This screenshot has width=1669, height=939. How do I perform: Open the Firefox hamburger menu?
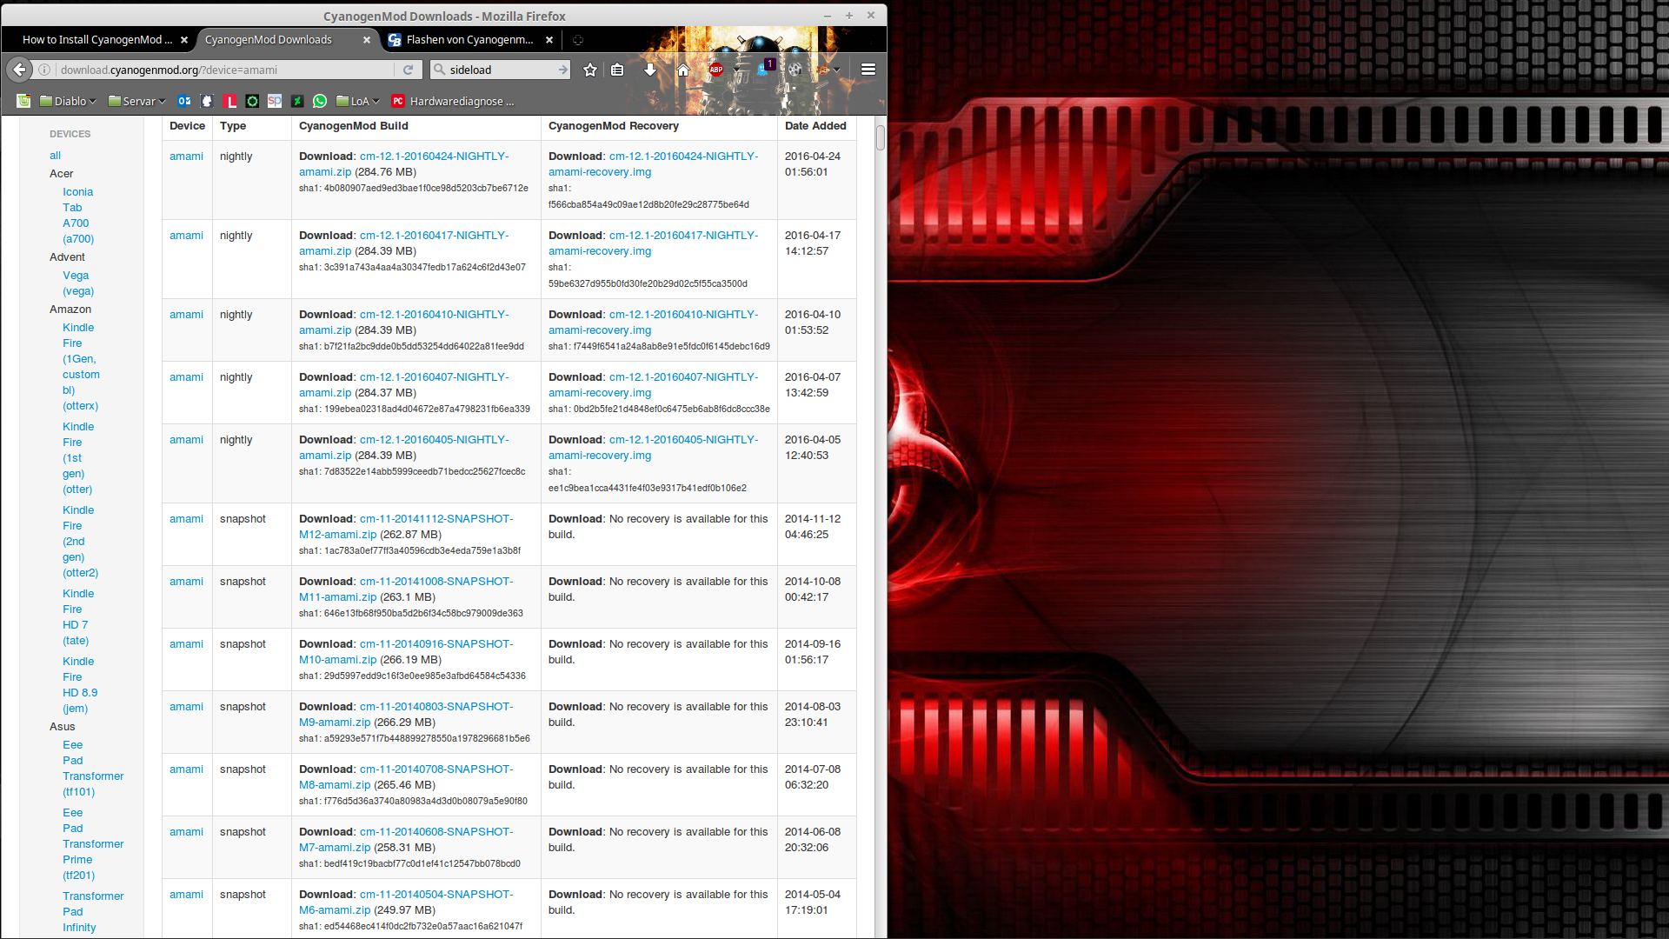(x=868, y=70)
